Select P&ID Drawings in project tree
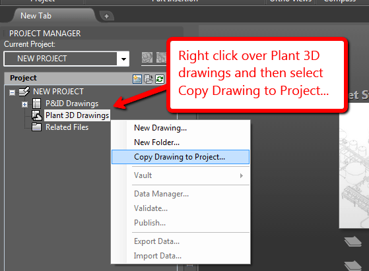The height and width of the screenshot is (271, 369). [x=72, y=104]
